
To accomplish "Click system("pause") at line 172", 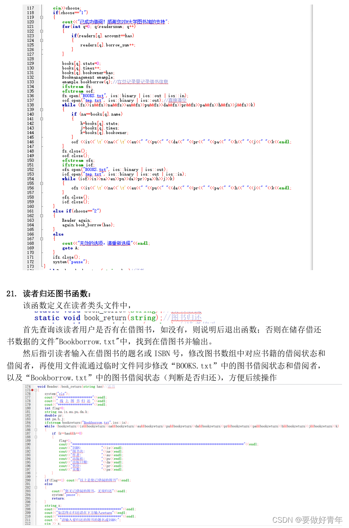I will point(71,262).
